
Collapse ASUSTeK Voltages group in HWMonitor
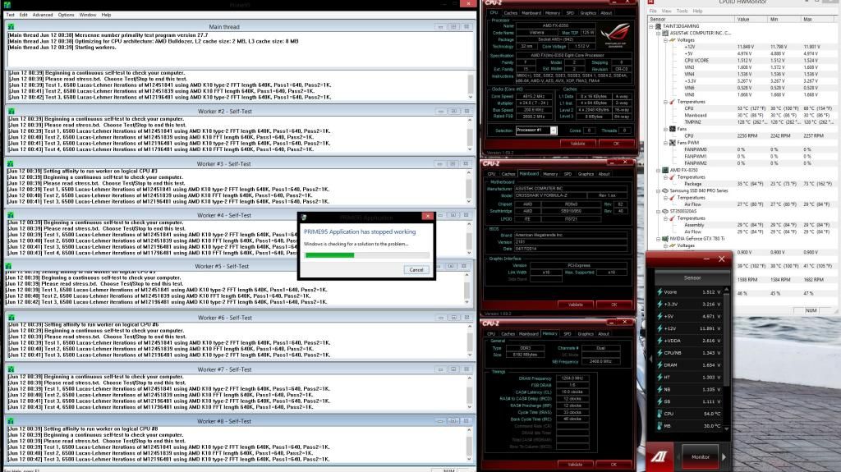[665, 39]
